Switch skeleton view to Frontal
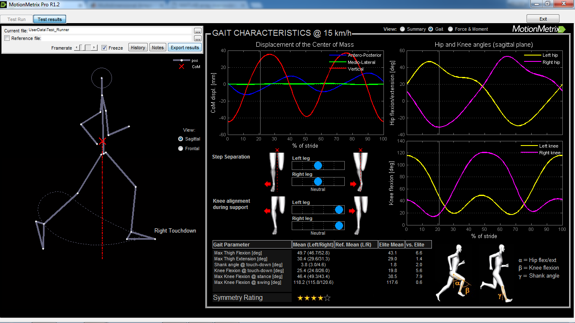This screenshot has width=575, height=323. click(x=181, y=148)
